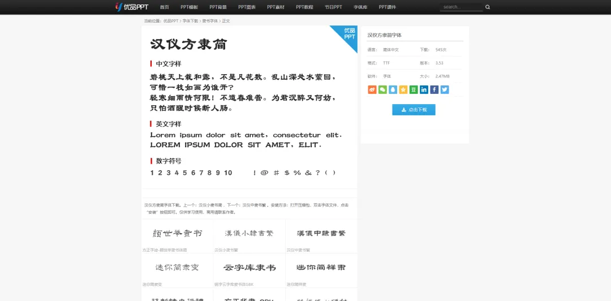Viewport: 611px width, 301px height.
Task: Open 云字库隶书 font preview thumbnail
Action: [x=249, y=268]
